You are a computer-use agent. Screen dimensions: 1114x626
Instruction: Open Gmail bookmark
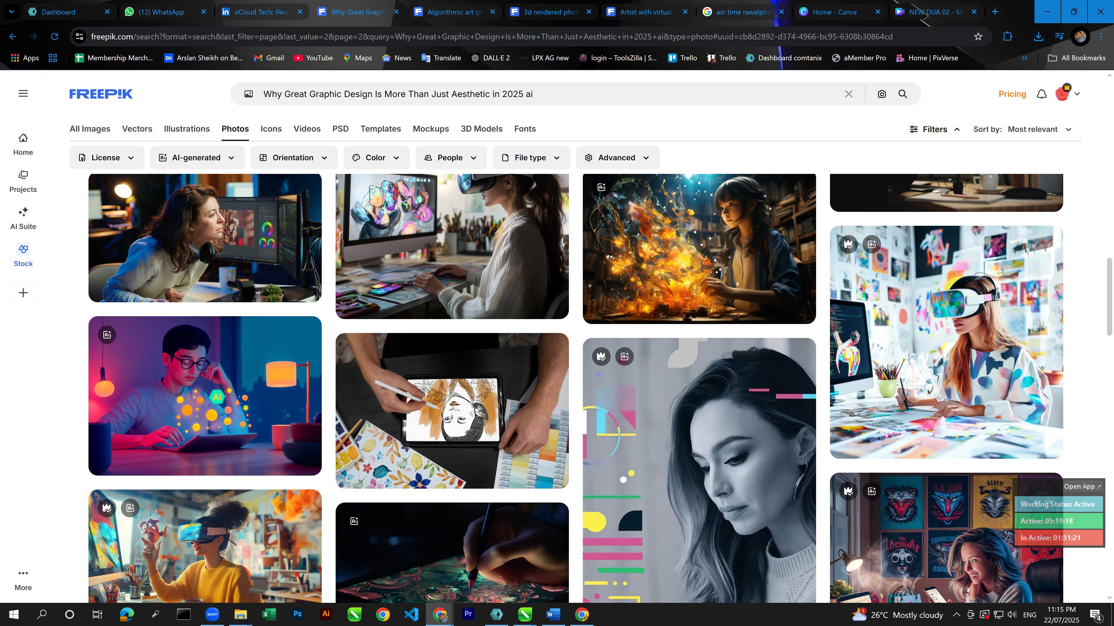[x=269, y=58]
